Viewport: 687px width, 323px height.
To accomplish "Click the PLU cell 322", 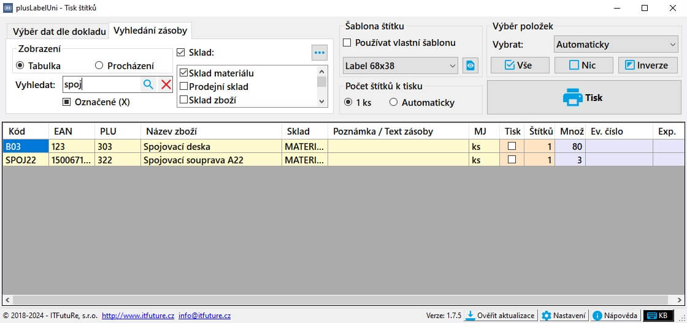I will coord(118,160).
